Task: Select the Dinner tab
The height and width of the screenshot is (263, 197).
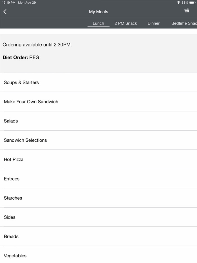Action: [153, 23]
